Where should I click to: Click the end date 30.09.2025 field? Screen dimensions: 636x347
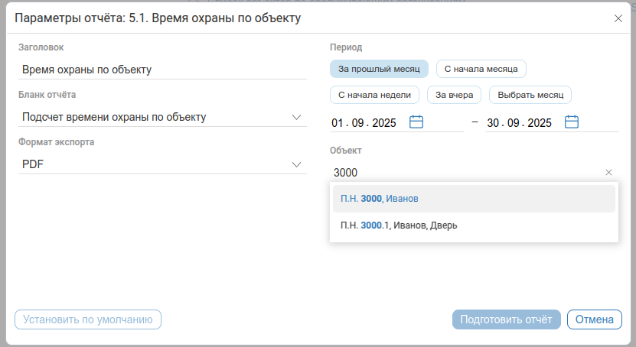point(519,122)
